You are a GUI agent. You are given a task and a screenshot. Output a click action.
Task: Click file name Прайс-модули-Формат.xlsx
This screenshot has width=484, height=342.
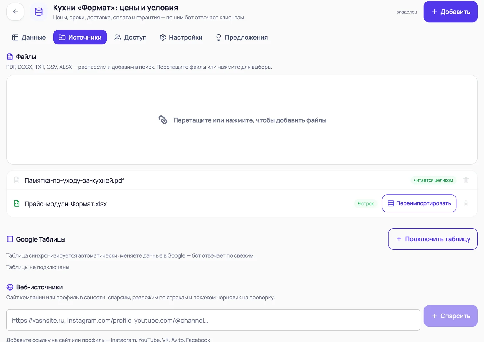(x=66, y=204)
